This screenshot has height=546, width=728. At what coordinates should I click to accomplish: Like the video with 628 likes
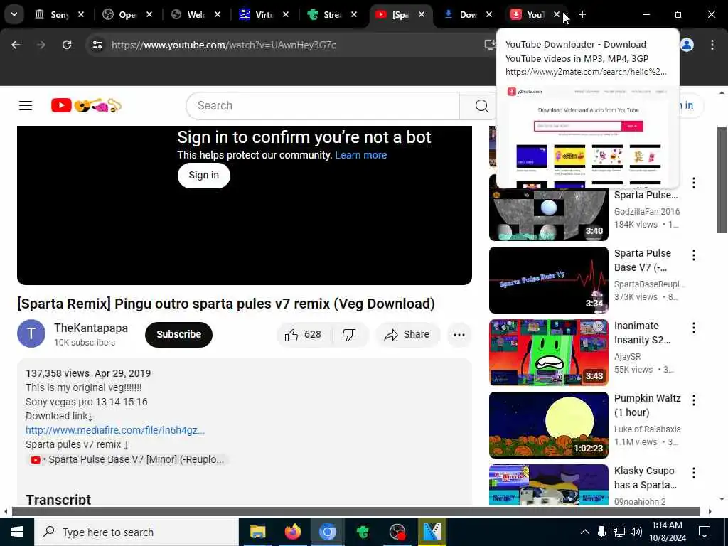point(304,335)
